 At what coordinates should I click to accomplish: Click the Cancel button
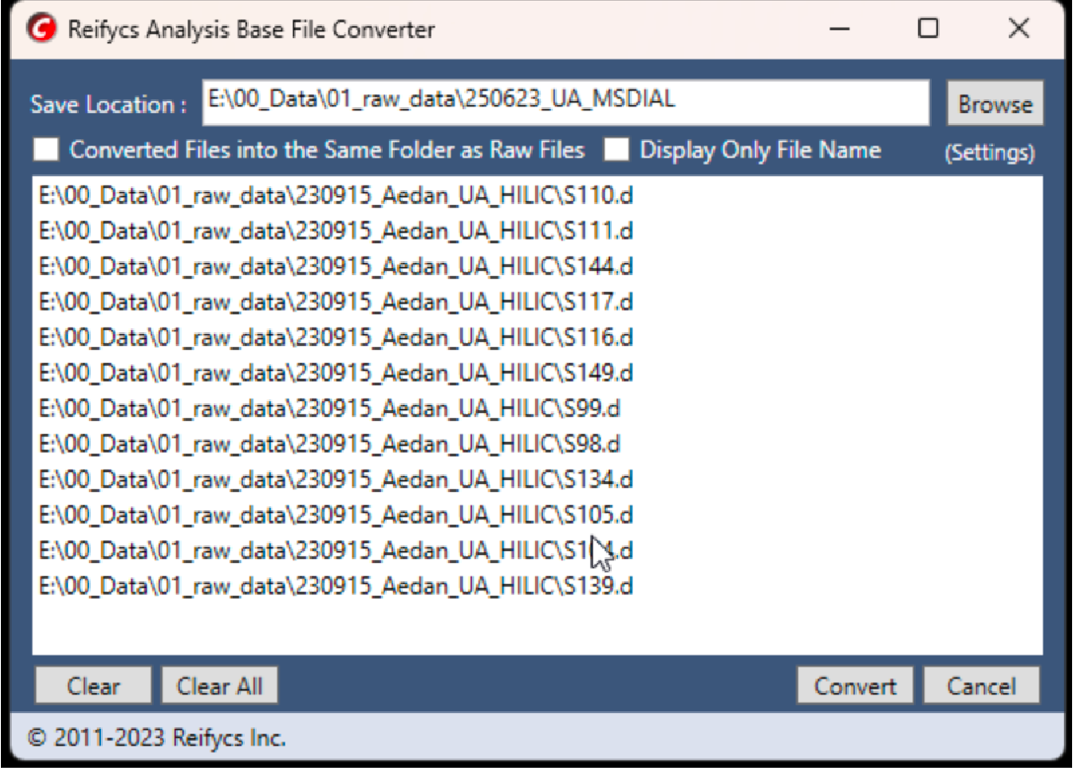click(x=981, y=685)
